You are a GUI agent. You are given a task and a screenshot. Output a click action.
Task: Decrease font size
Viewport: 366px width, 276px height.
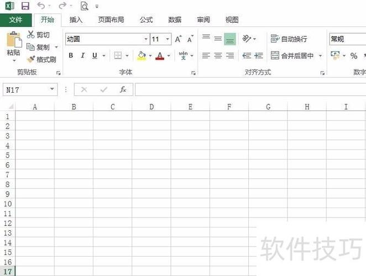click(191, 39)
